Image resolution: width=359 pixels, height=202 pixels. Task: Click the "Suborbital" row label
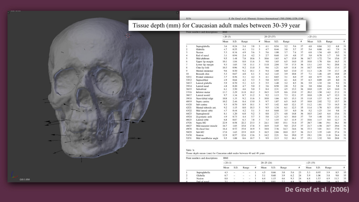201,89
